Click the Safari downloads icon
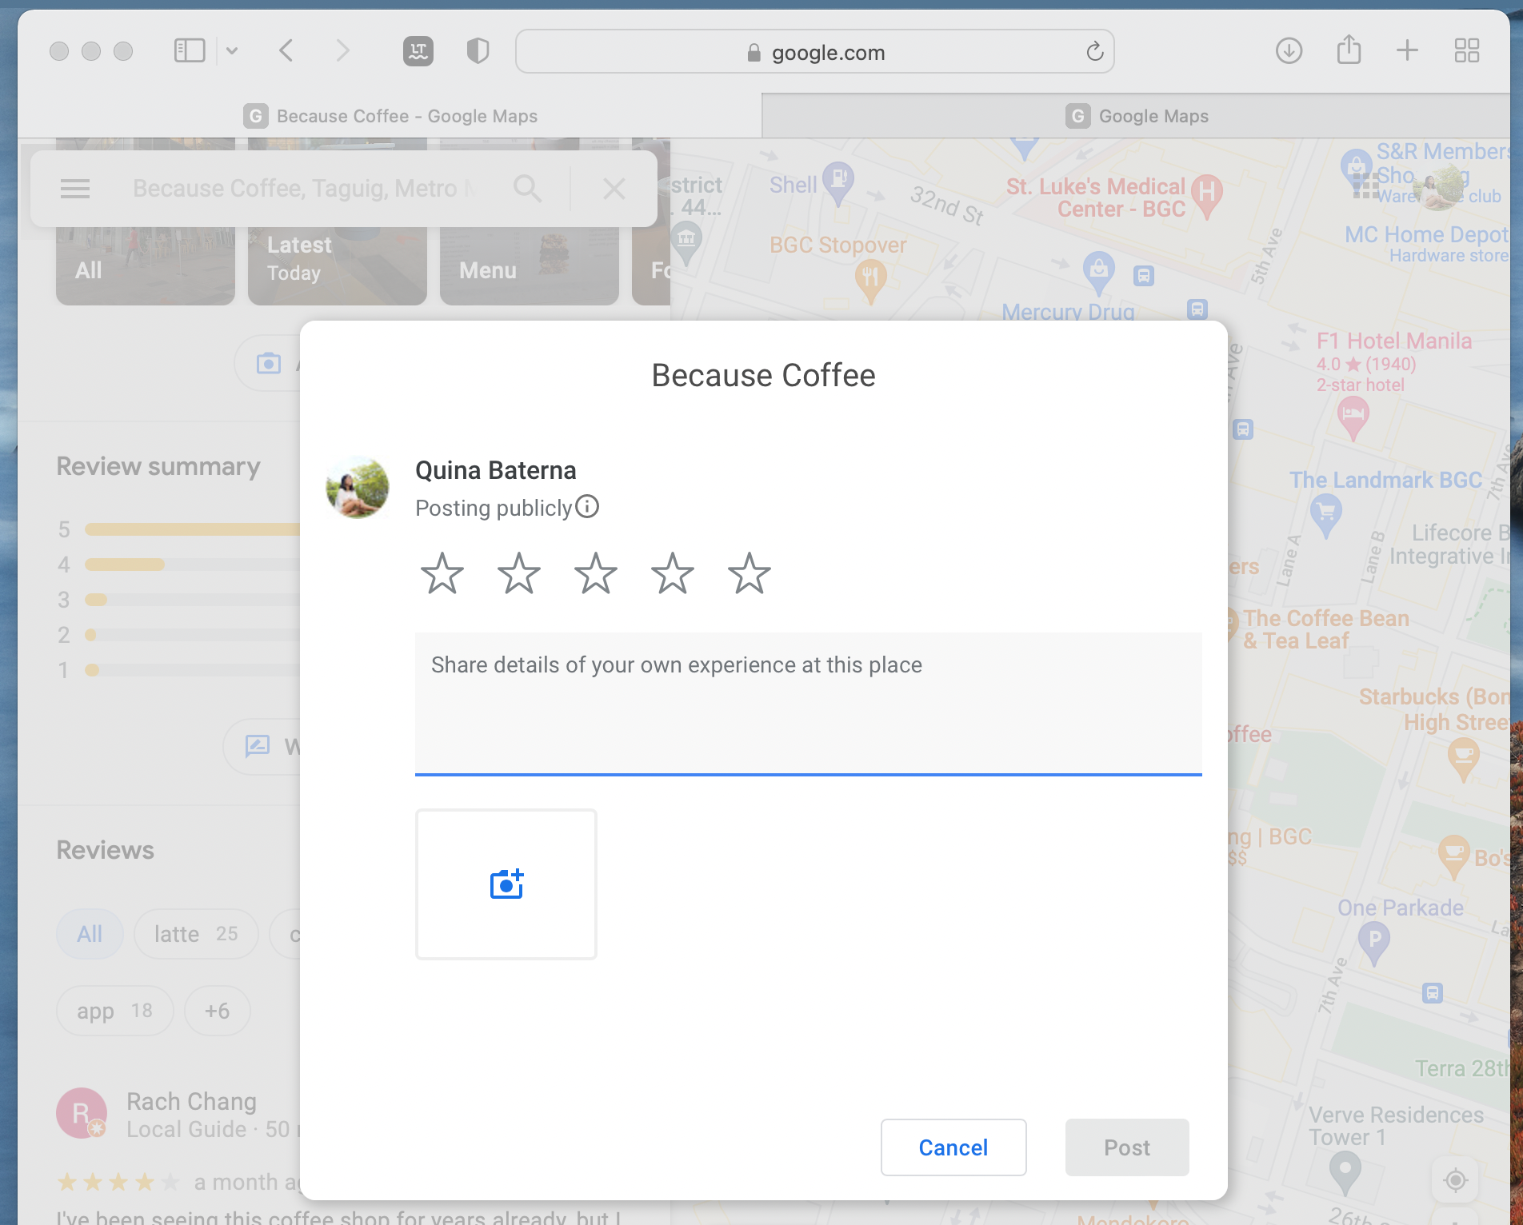 1289,50
